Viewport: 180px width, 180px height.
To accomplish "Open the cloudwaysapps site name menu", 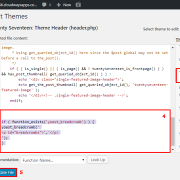I will [x=18, y=5].
